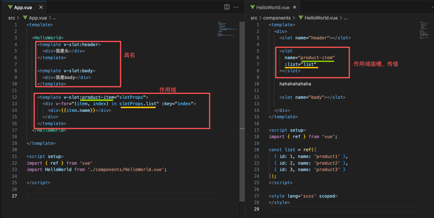Open App.vue breadcrumb item
Viewport: 434px width, 218px height.
[x=38, y=18]
